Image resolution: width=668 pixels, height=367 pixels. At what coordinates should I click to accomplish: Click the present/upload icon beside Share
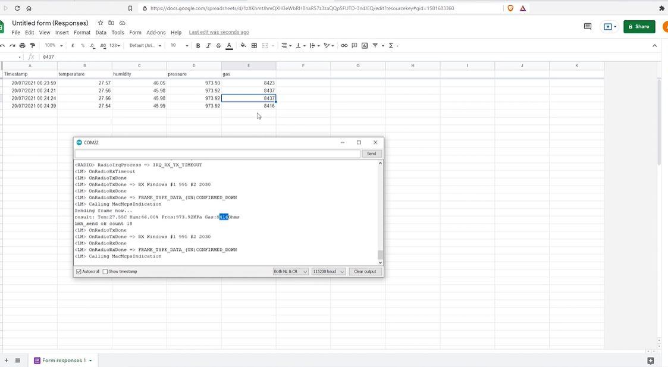(x=610, y=26)
